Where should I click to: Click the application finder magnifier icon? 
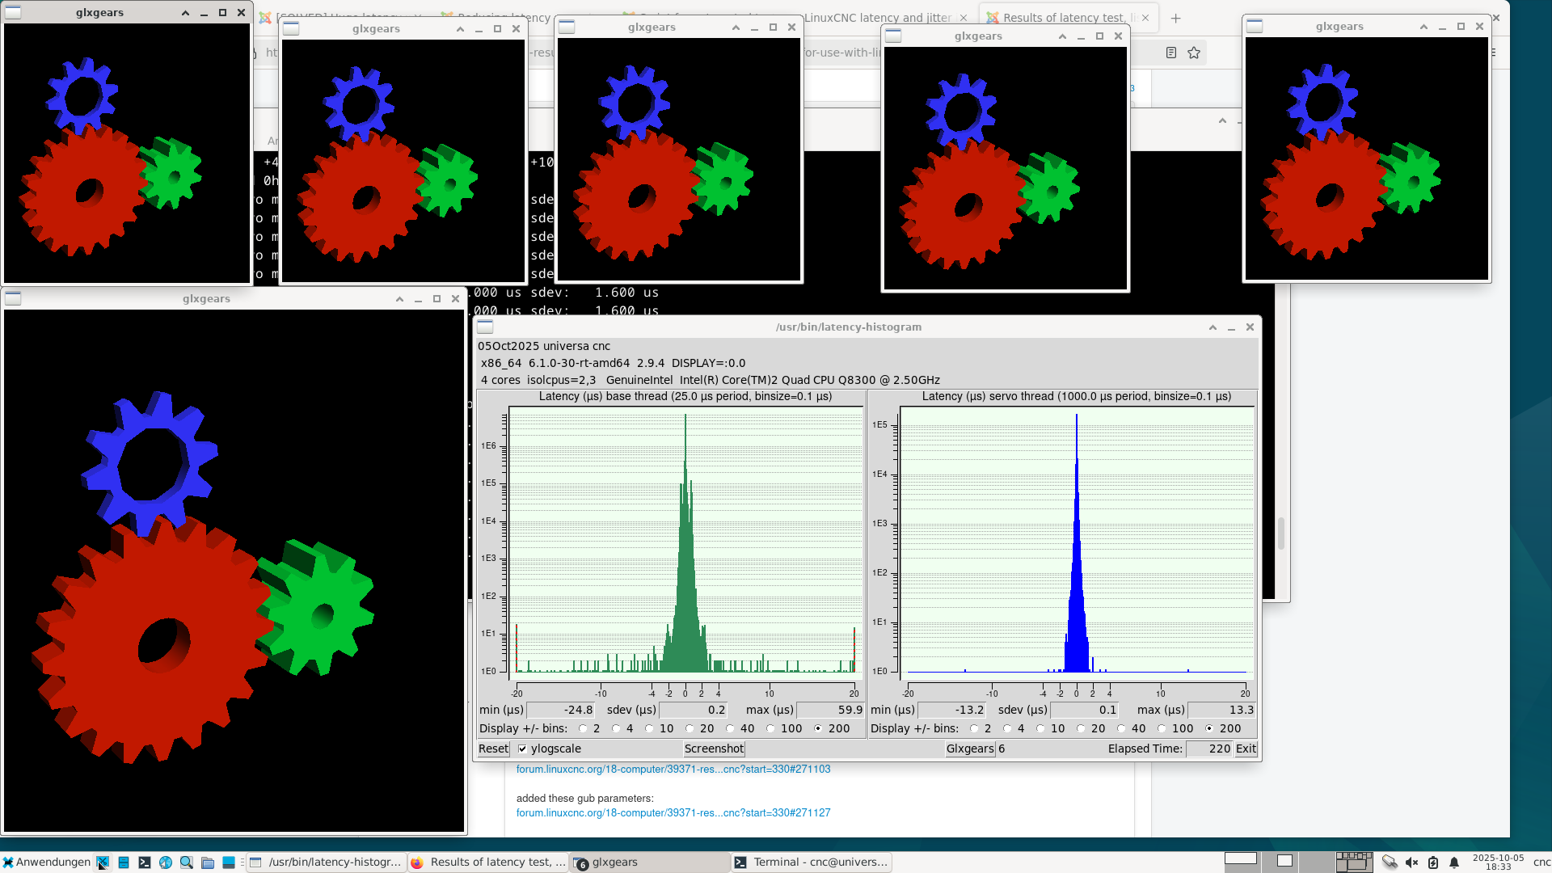(x=187, y=862)
